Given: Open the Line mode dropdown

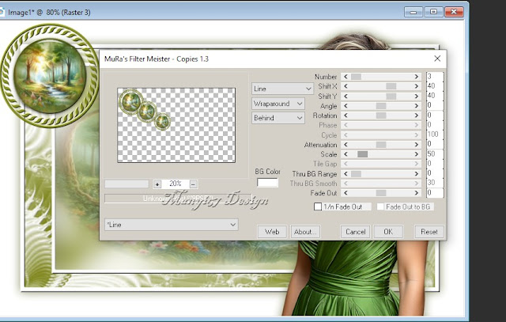Looking at the screenshot, I should [282, 89].
